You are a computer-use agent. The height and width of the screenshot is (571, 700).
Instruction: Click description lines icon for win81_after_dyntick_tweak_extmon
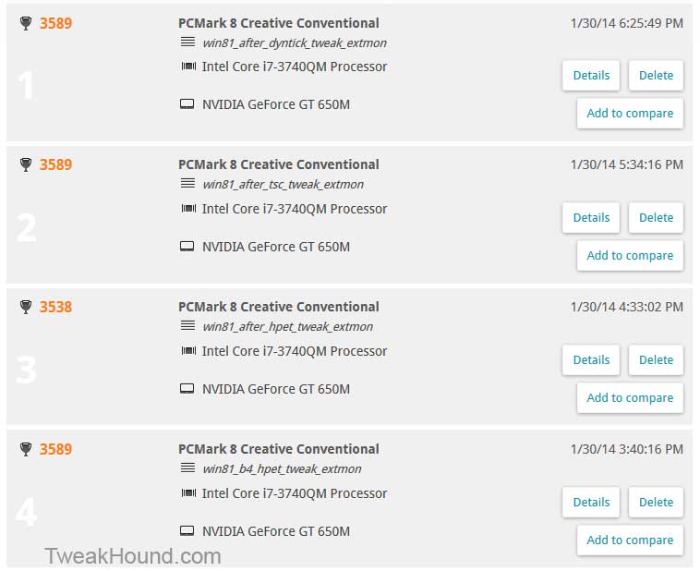tap(187, 43)
